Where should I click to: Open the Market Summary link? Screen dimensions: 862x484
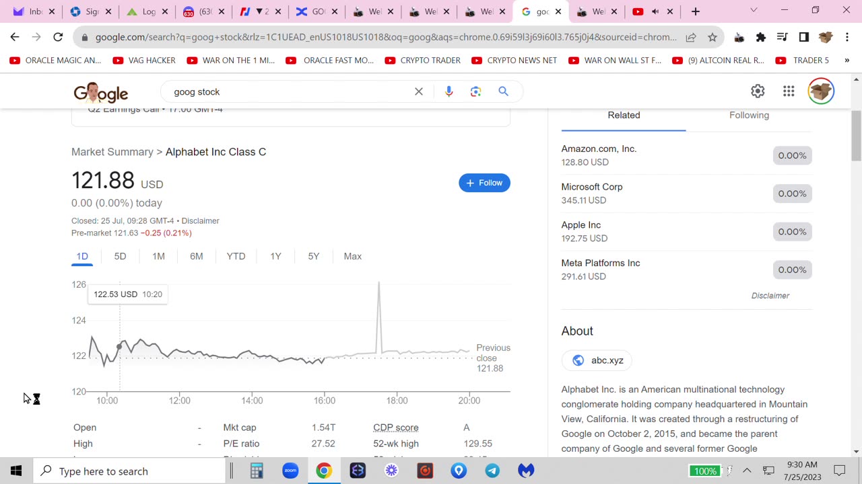pos(112,152)
